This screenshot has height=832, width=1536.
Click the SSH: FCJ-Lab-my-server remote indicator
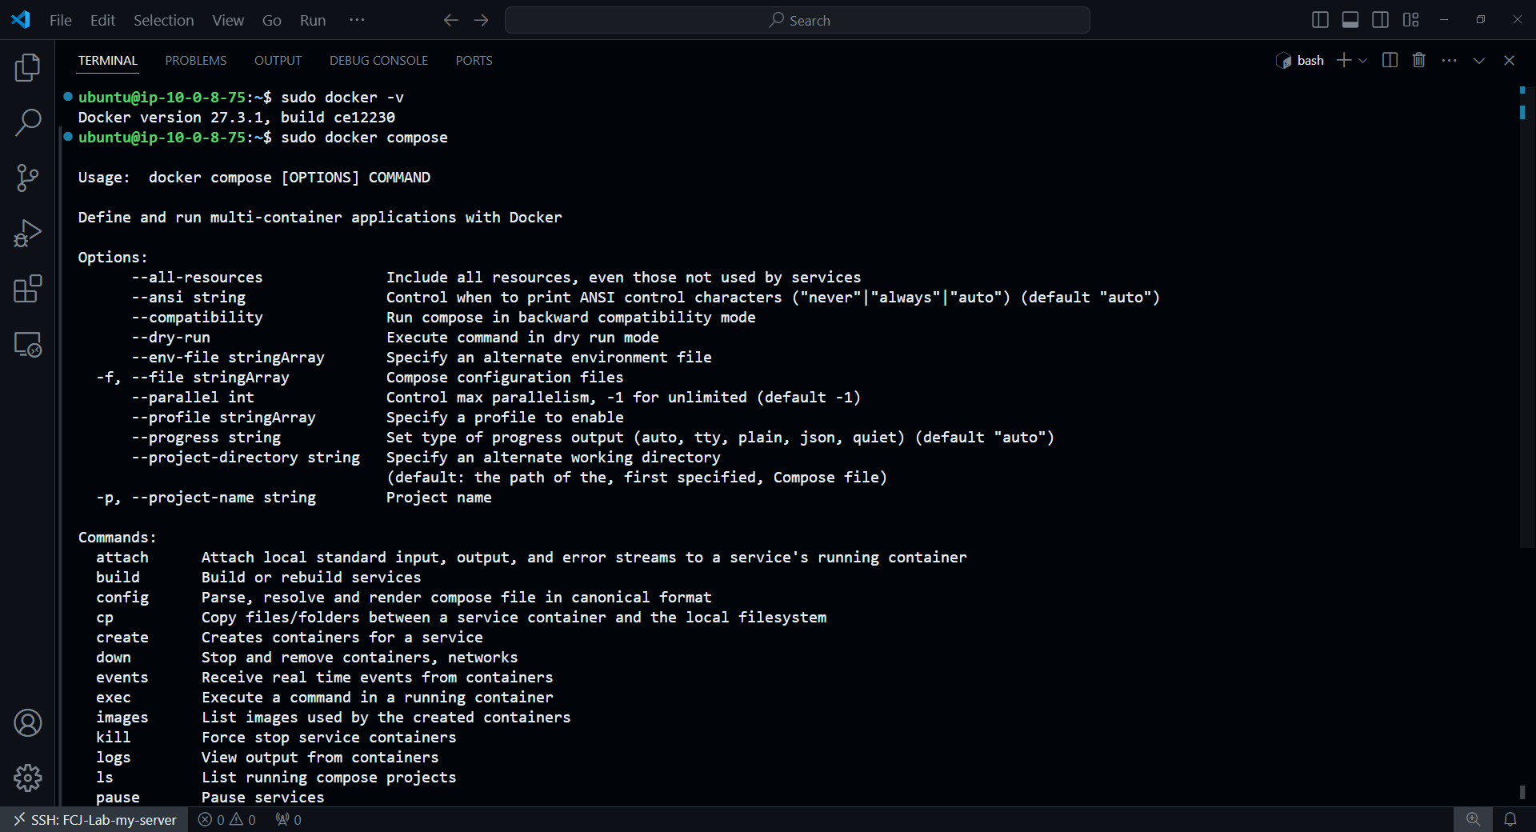[94, 819]
